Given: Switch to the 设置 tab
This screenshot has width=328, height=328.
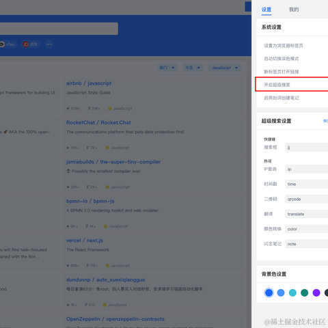Looking at the screenshot, I should (x=266, y=10).
